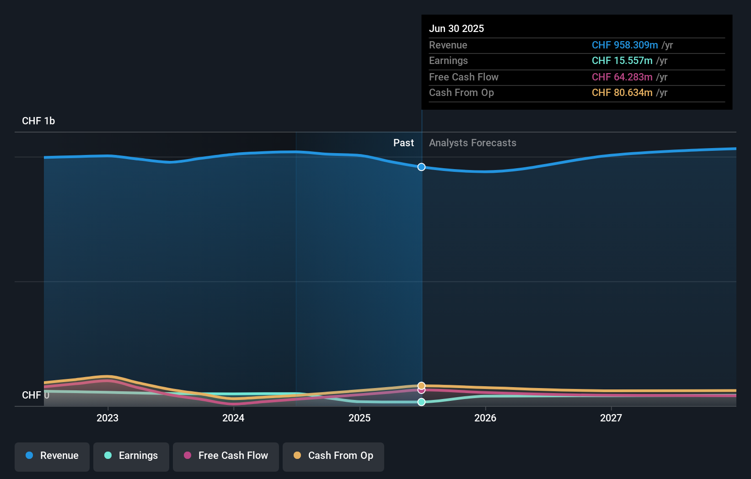
Task: Select the pink Free Cash Flow marker
Action: 421,392
